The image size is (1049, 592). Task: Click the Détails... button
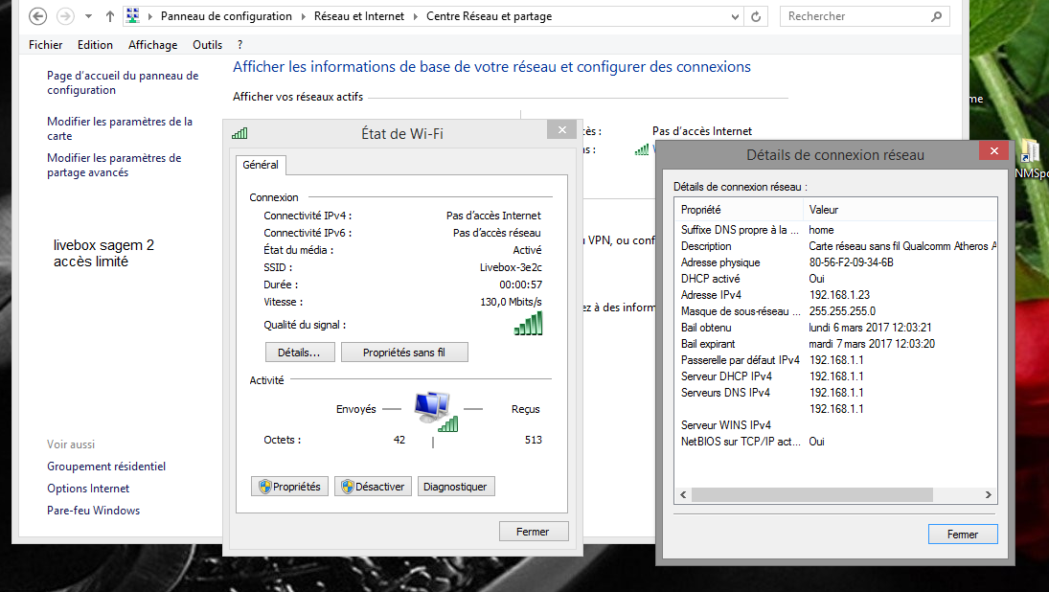(300, 353)
